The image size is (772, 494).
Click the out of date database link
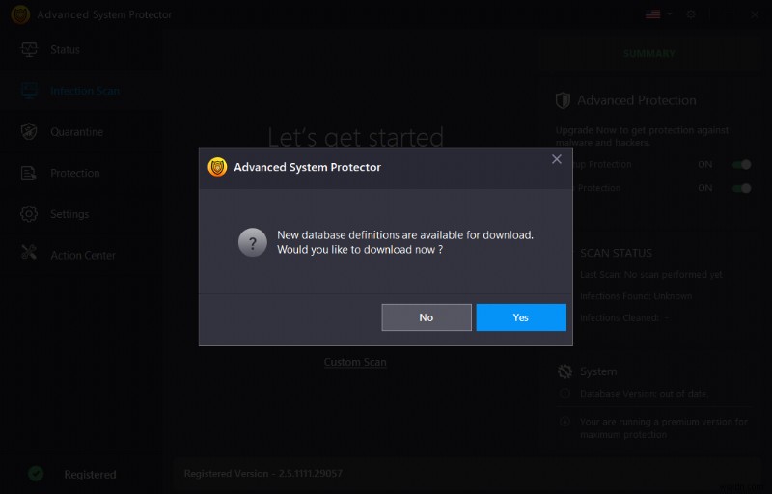[x=684, y=394]
